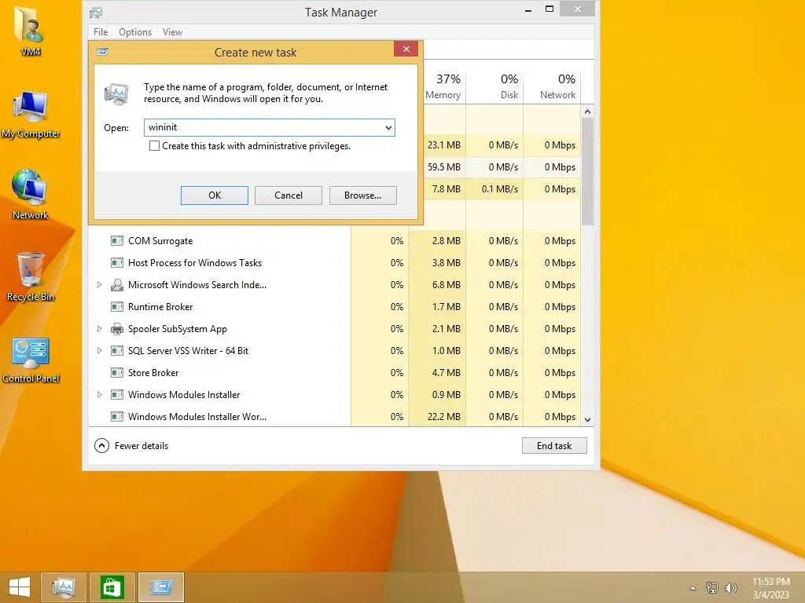Click the 59.5 MB memory cell
This screenshot has width=805, height=603.
[x=443, y=167]
